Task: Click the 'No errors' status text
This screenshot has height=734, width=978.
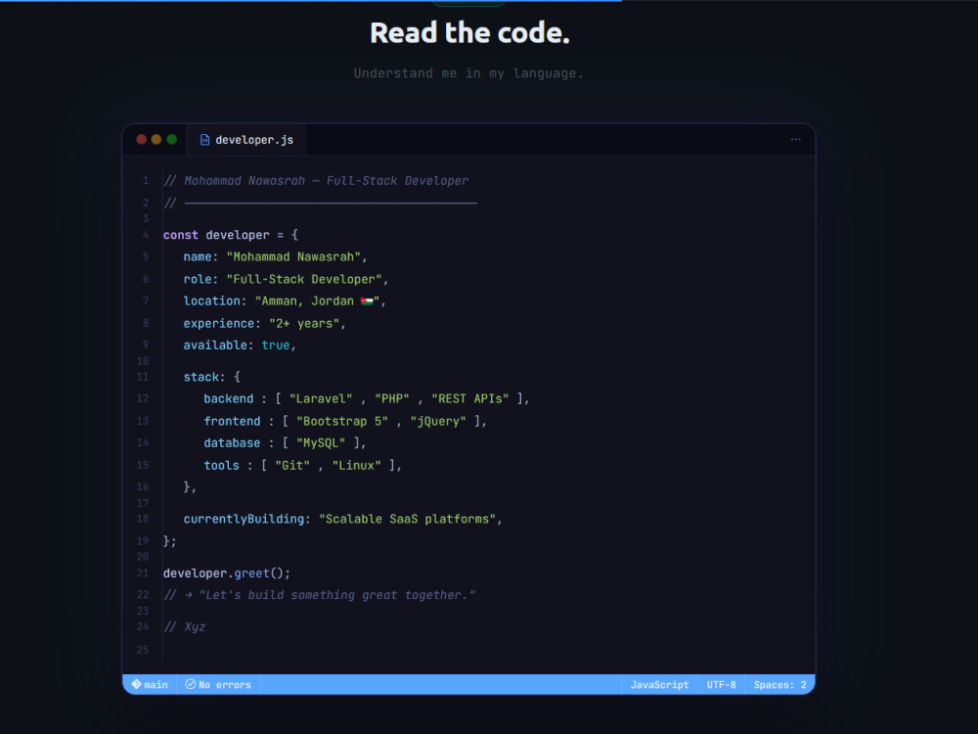Action: 225,685
